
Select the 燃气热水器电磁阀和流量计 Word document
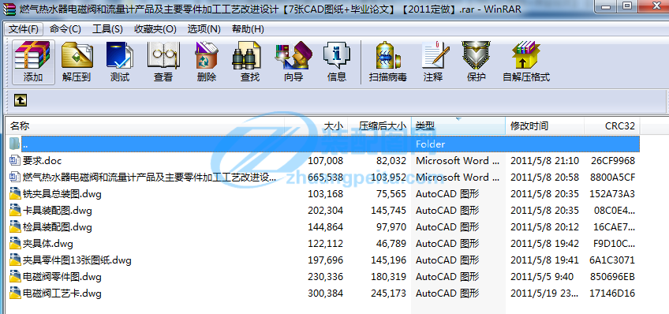point(149,178)
